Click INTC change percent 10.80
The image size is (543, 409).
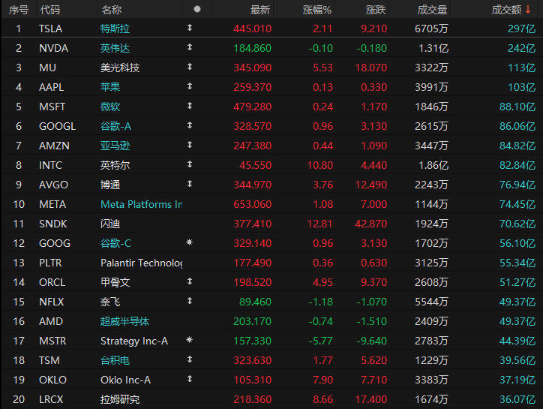[x=320, y=165]
